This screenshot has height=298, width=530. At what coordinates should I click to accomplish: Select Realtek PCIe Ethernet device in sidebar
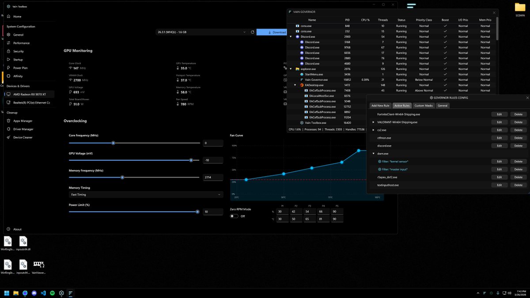29,102
